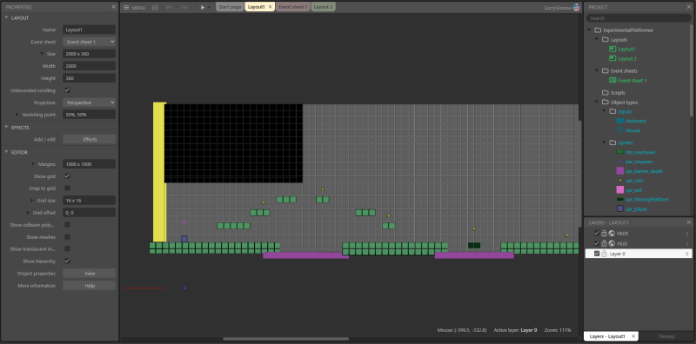Toggle the lock icon on FADE layer

point(604,233)
